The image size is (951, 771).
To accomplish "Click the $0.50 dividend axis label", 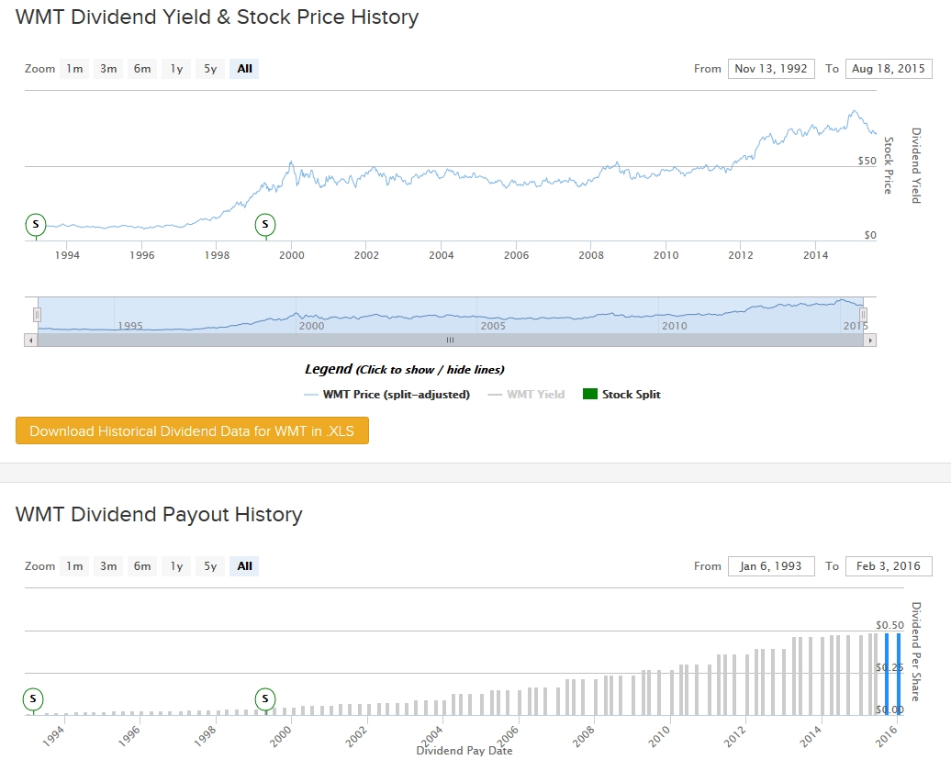I will tap(889, 625).
